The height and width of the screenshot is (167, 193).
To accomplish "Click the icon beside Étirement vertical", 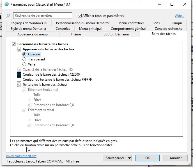I will coord(24,110).
